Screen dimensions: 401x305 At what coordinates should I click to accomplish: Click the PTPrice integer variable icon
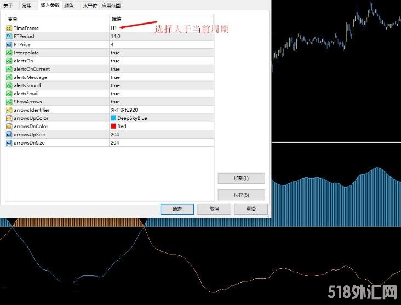(9, 44)
